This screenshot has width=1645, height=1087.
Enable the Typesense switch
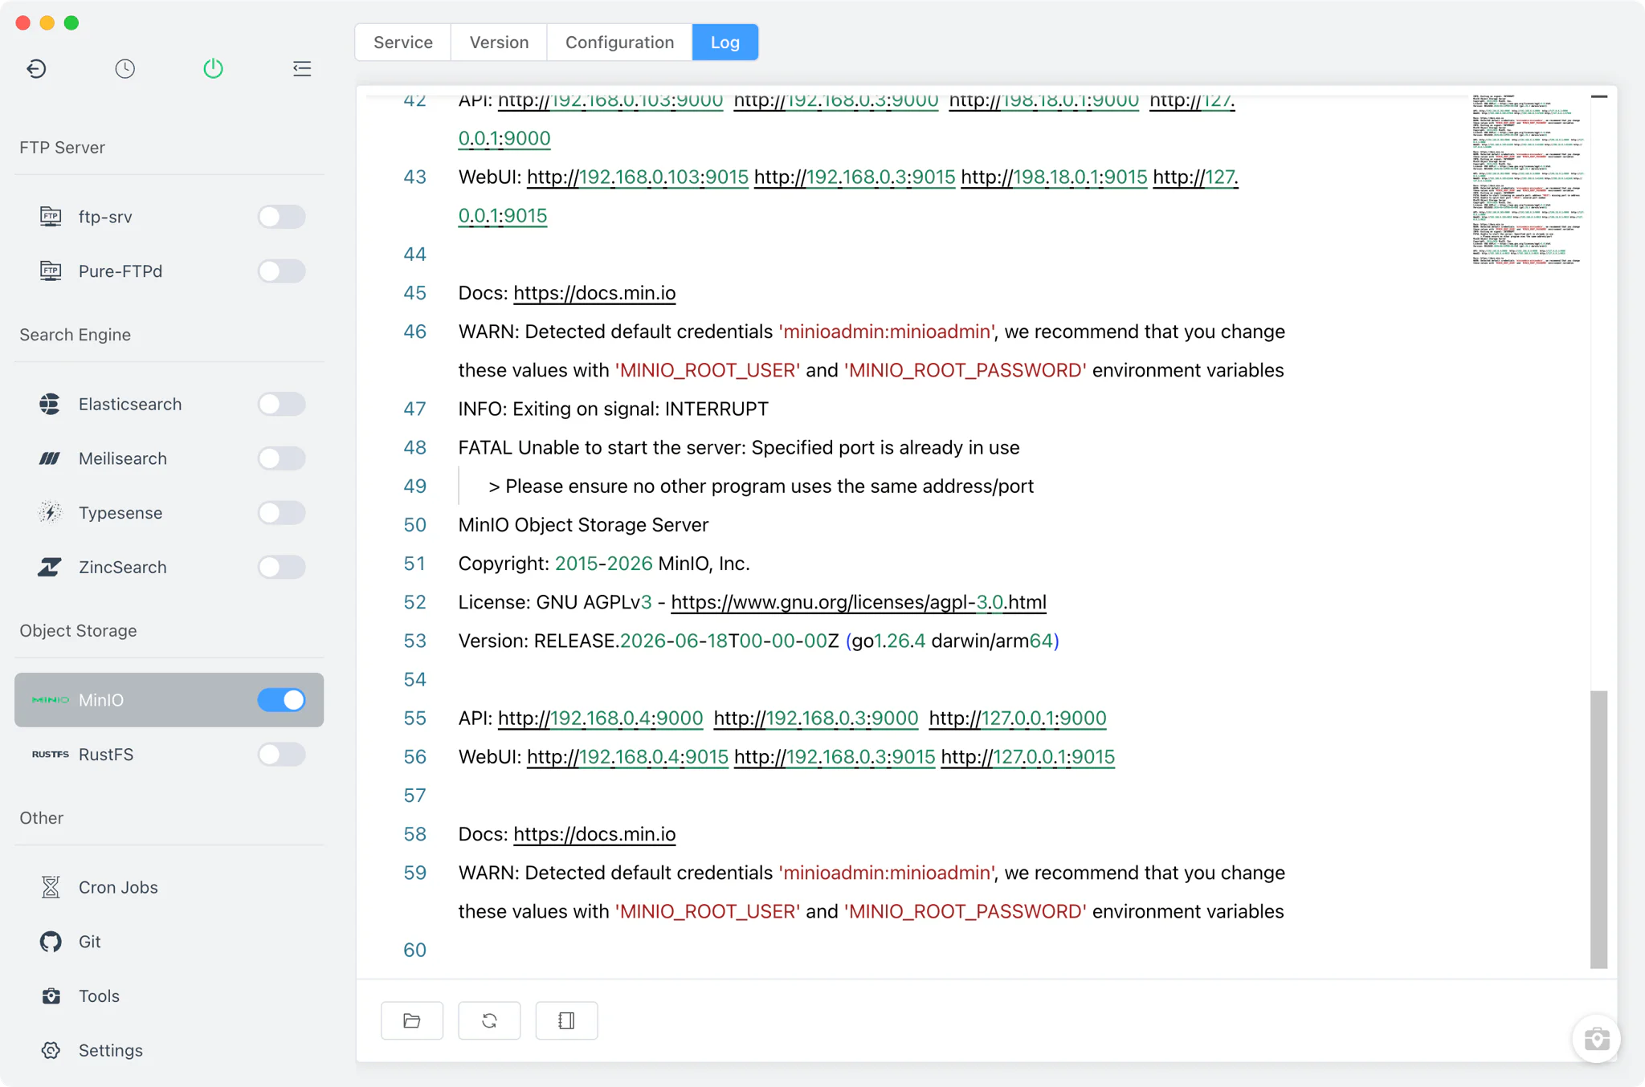click(281, 513)
